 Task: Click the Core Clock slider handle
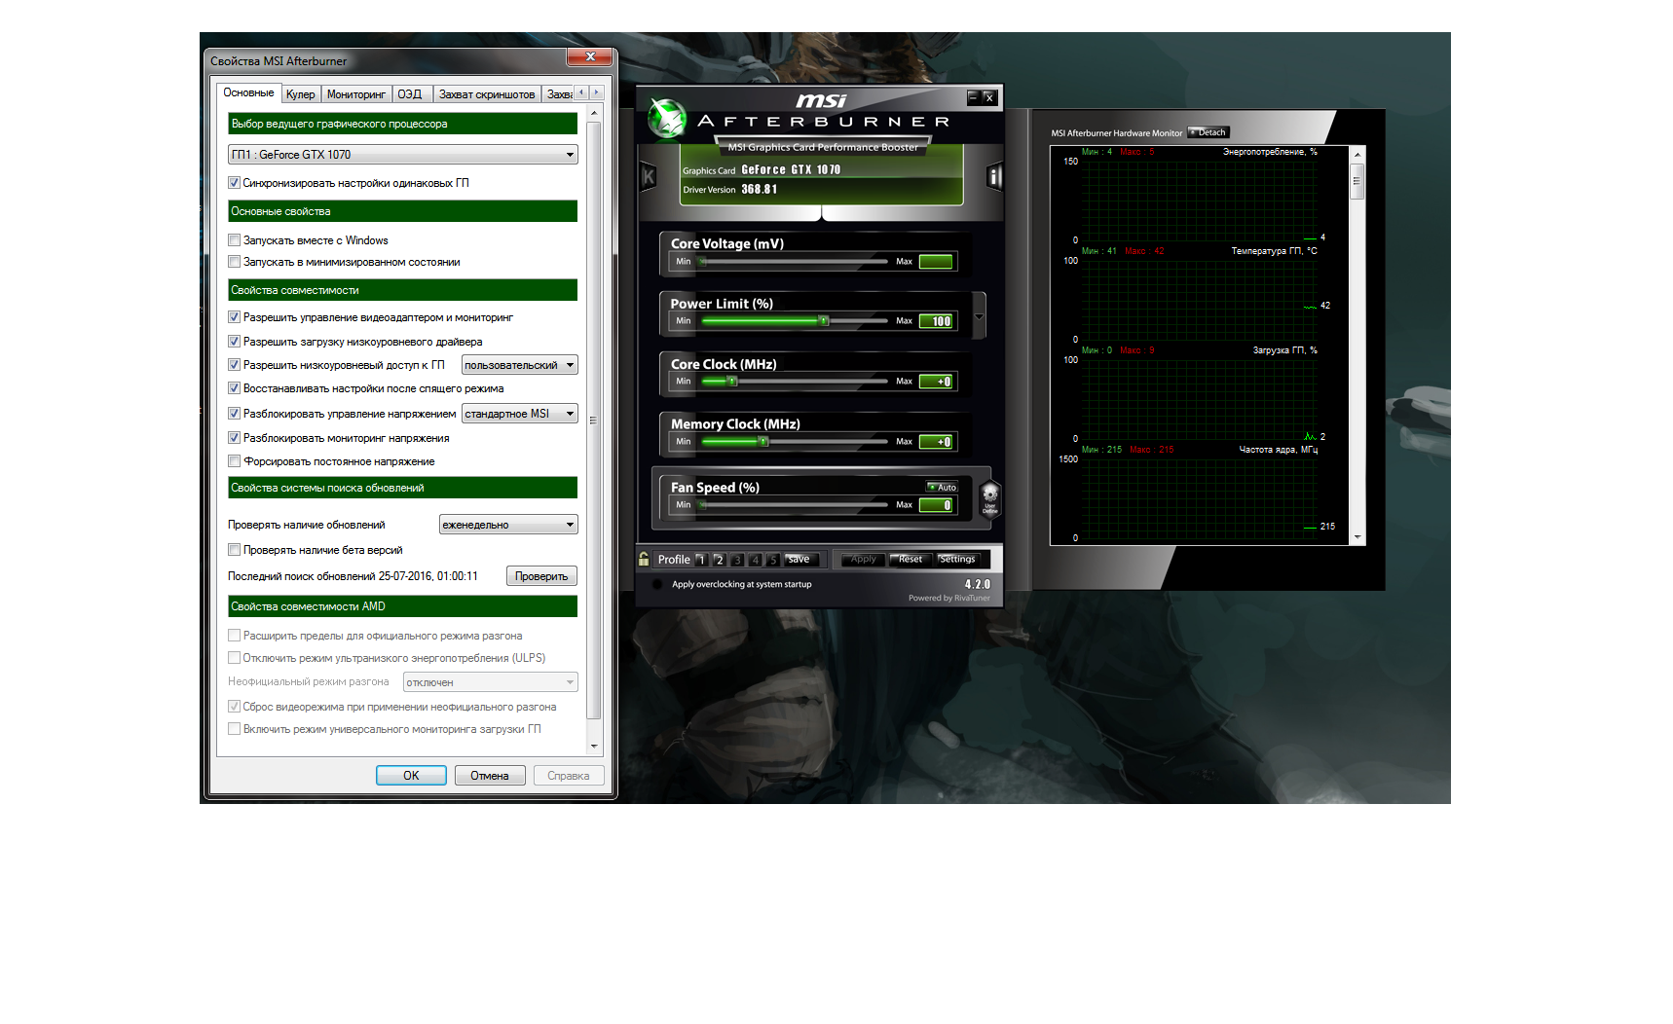[731, 381]
